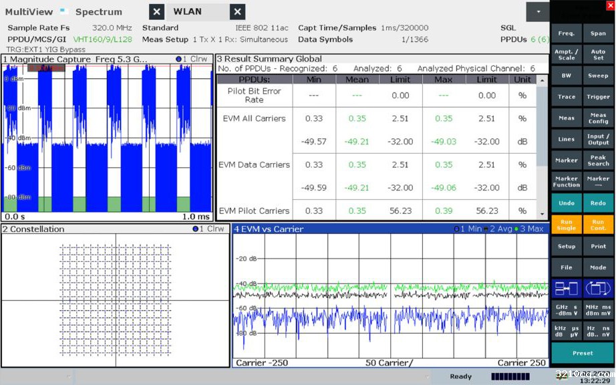Open the Freq. softkey
Image resolution: width=616 pixels, height=385 pixels.
(566, 33)
